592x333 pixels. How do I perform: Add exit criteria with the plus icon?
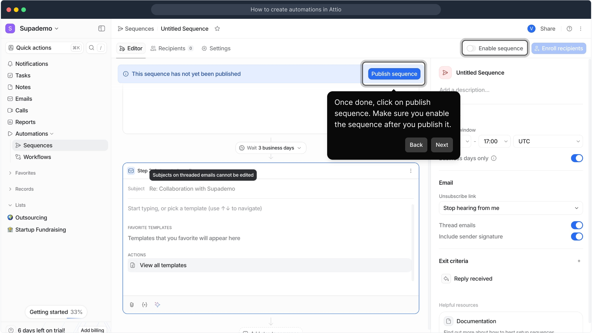point(579,261)
